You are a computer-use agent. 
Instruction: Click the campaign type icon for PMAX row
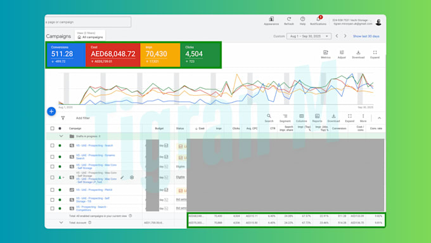pyautogui.click(x=72, y=190)
